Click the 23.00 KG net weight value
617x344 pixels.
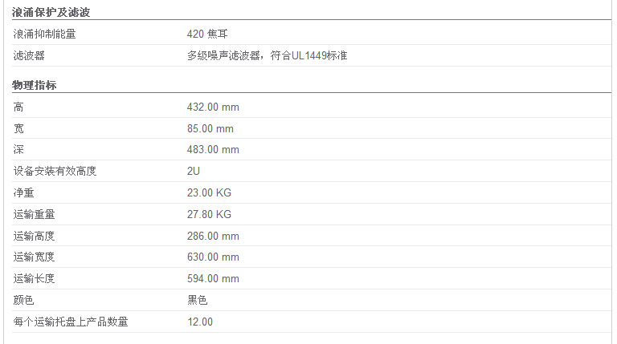(209, 192)
